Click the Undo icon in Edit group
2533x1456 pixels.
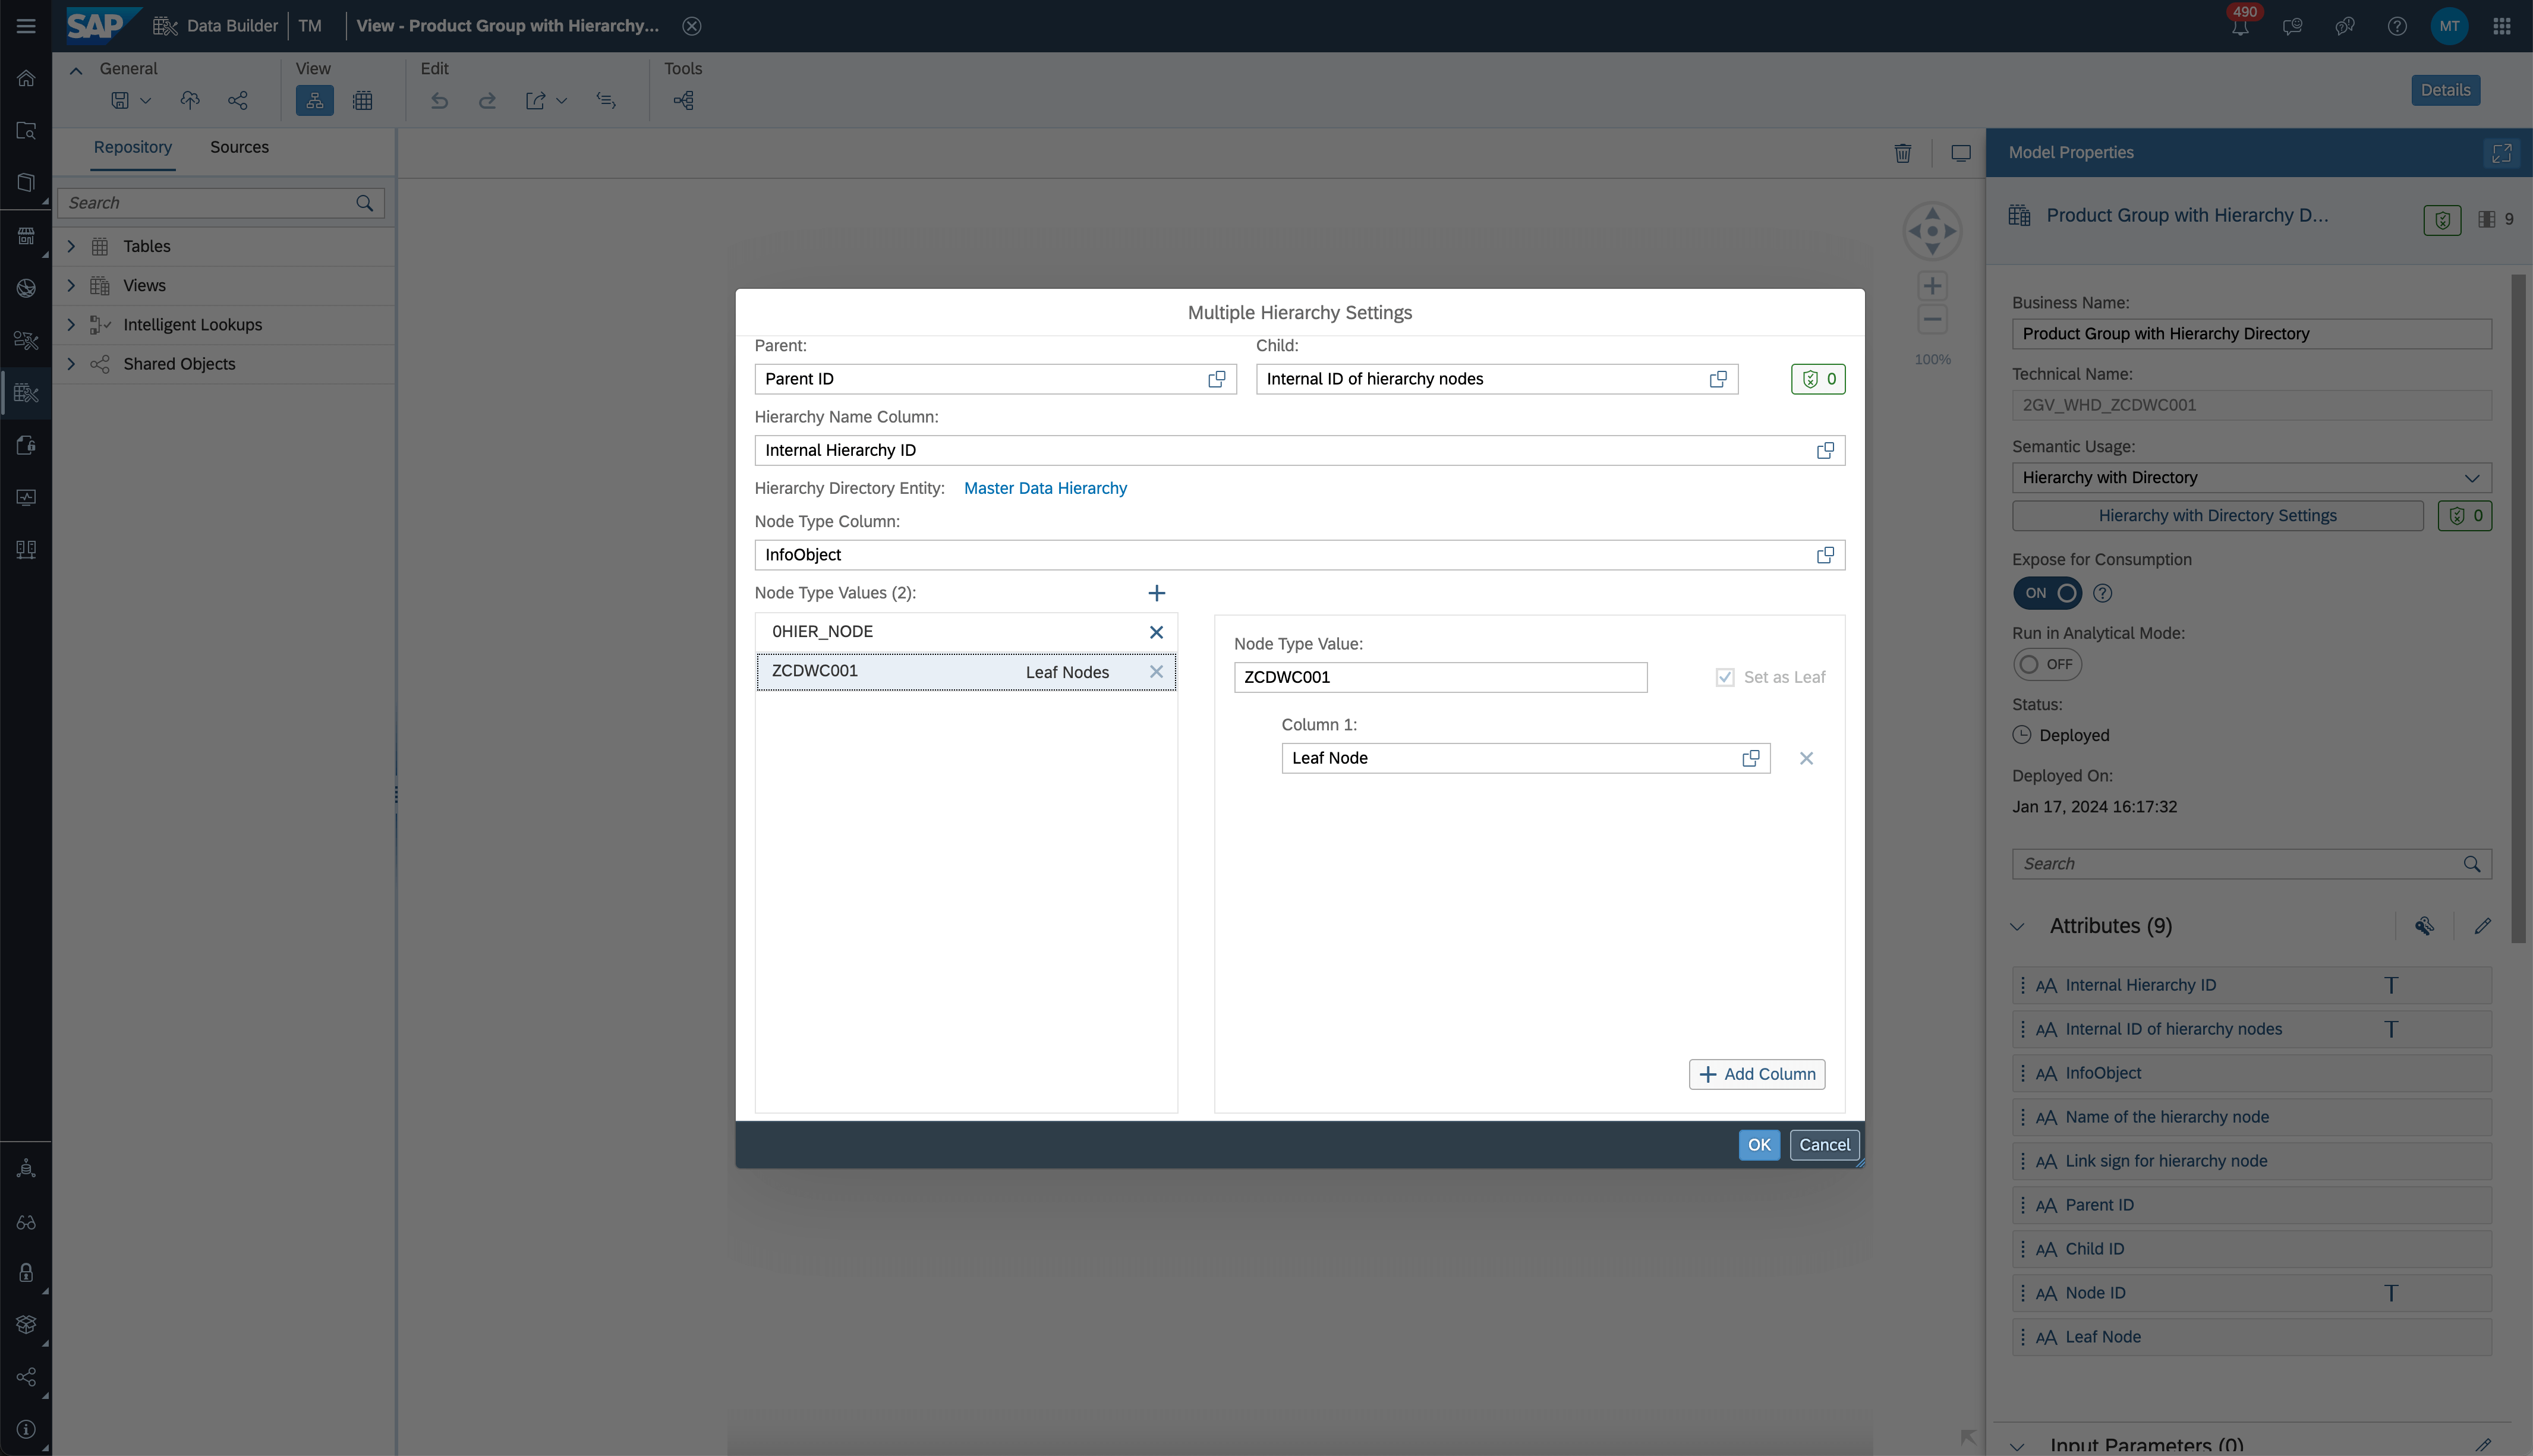click(438, 100)
